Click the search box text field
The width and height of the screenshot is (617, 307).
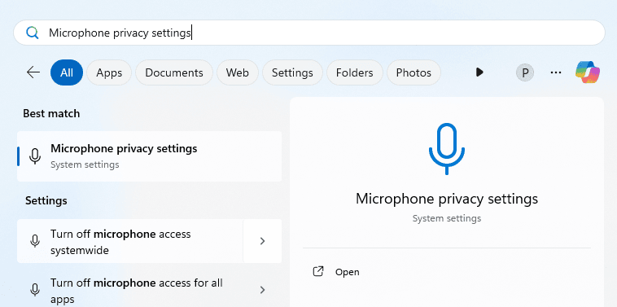point(308,33)
